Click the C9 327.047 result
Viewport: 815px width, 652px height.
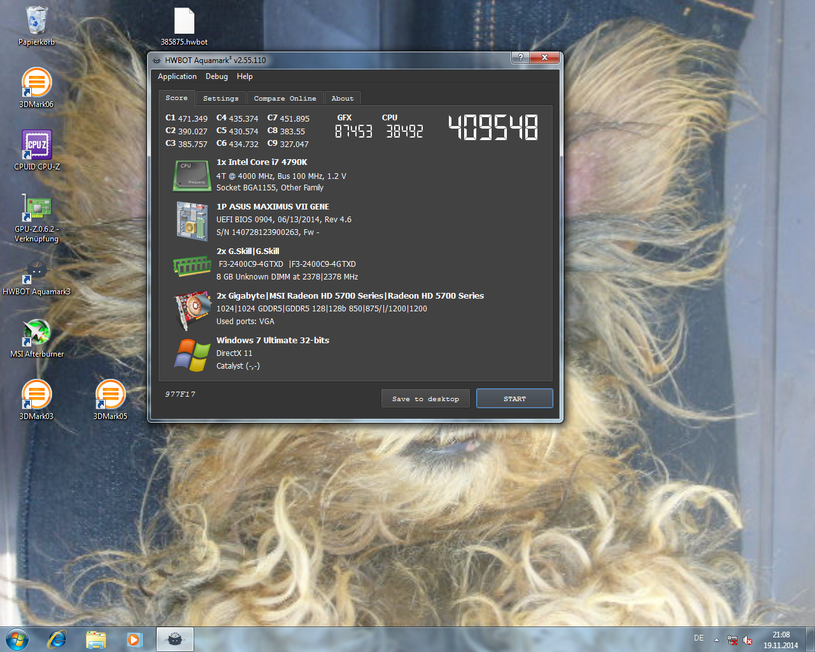(288, 144)
